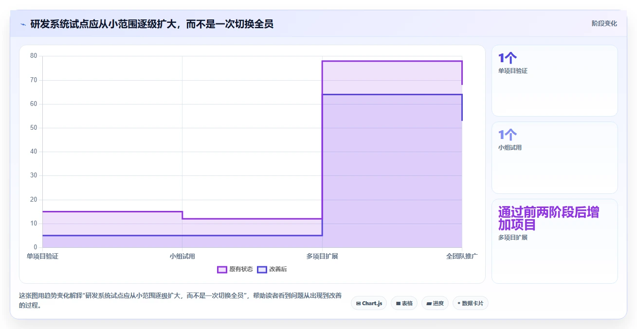
Task: Click the 多项目扩展 card label
Action: click(x=513, y=238)
